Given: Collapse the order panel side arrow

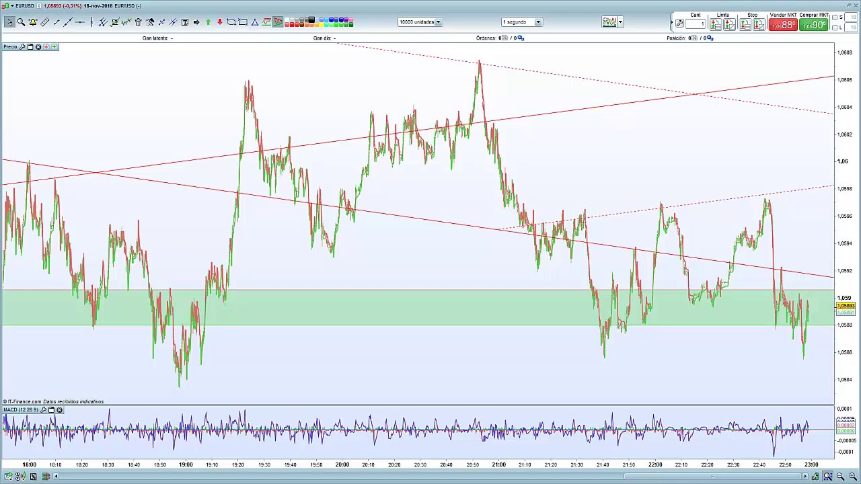Looking at the screenshot, I should tap(672, 22).
